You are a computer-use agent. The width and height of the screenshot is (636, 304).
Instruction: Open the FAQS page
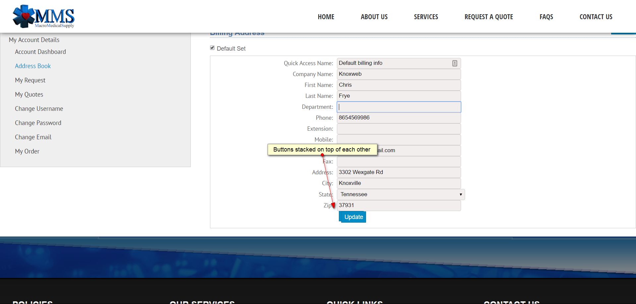click(x=546, y=17)
